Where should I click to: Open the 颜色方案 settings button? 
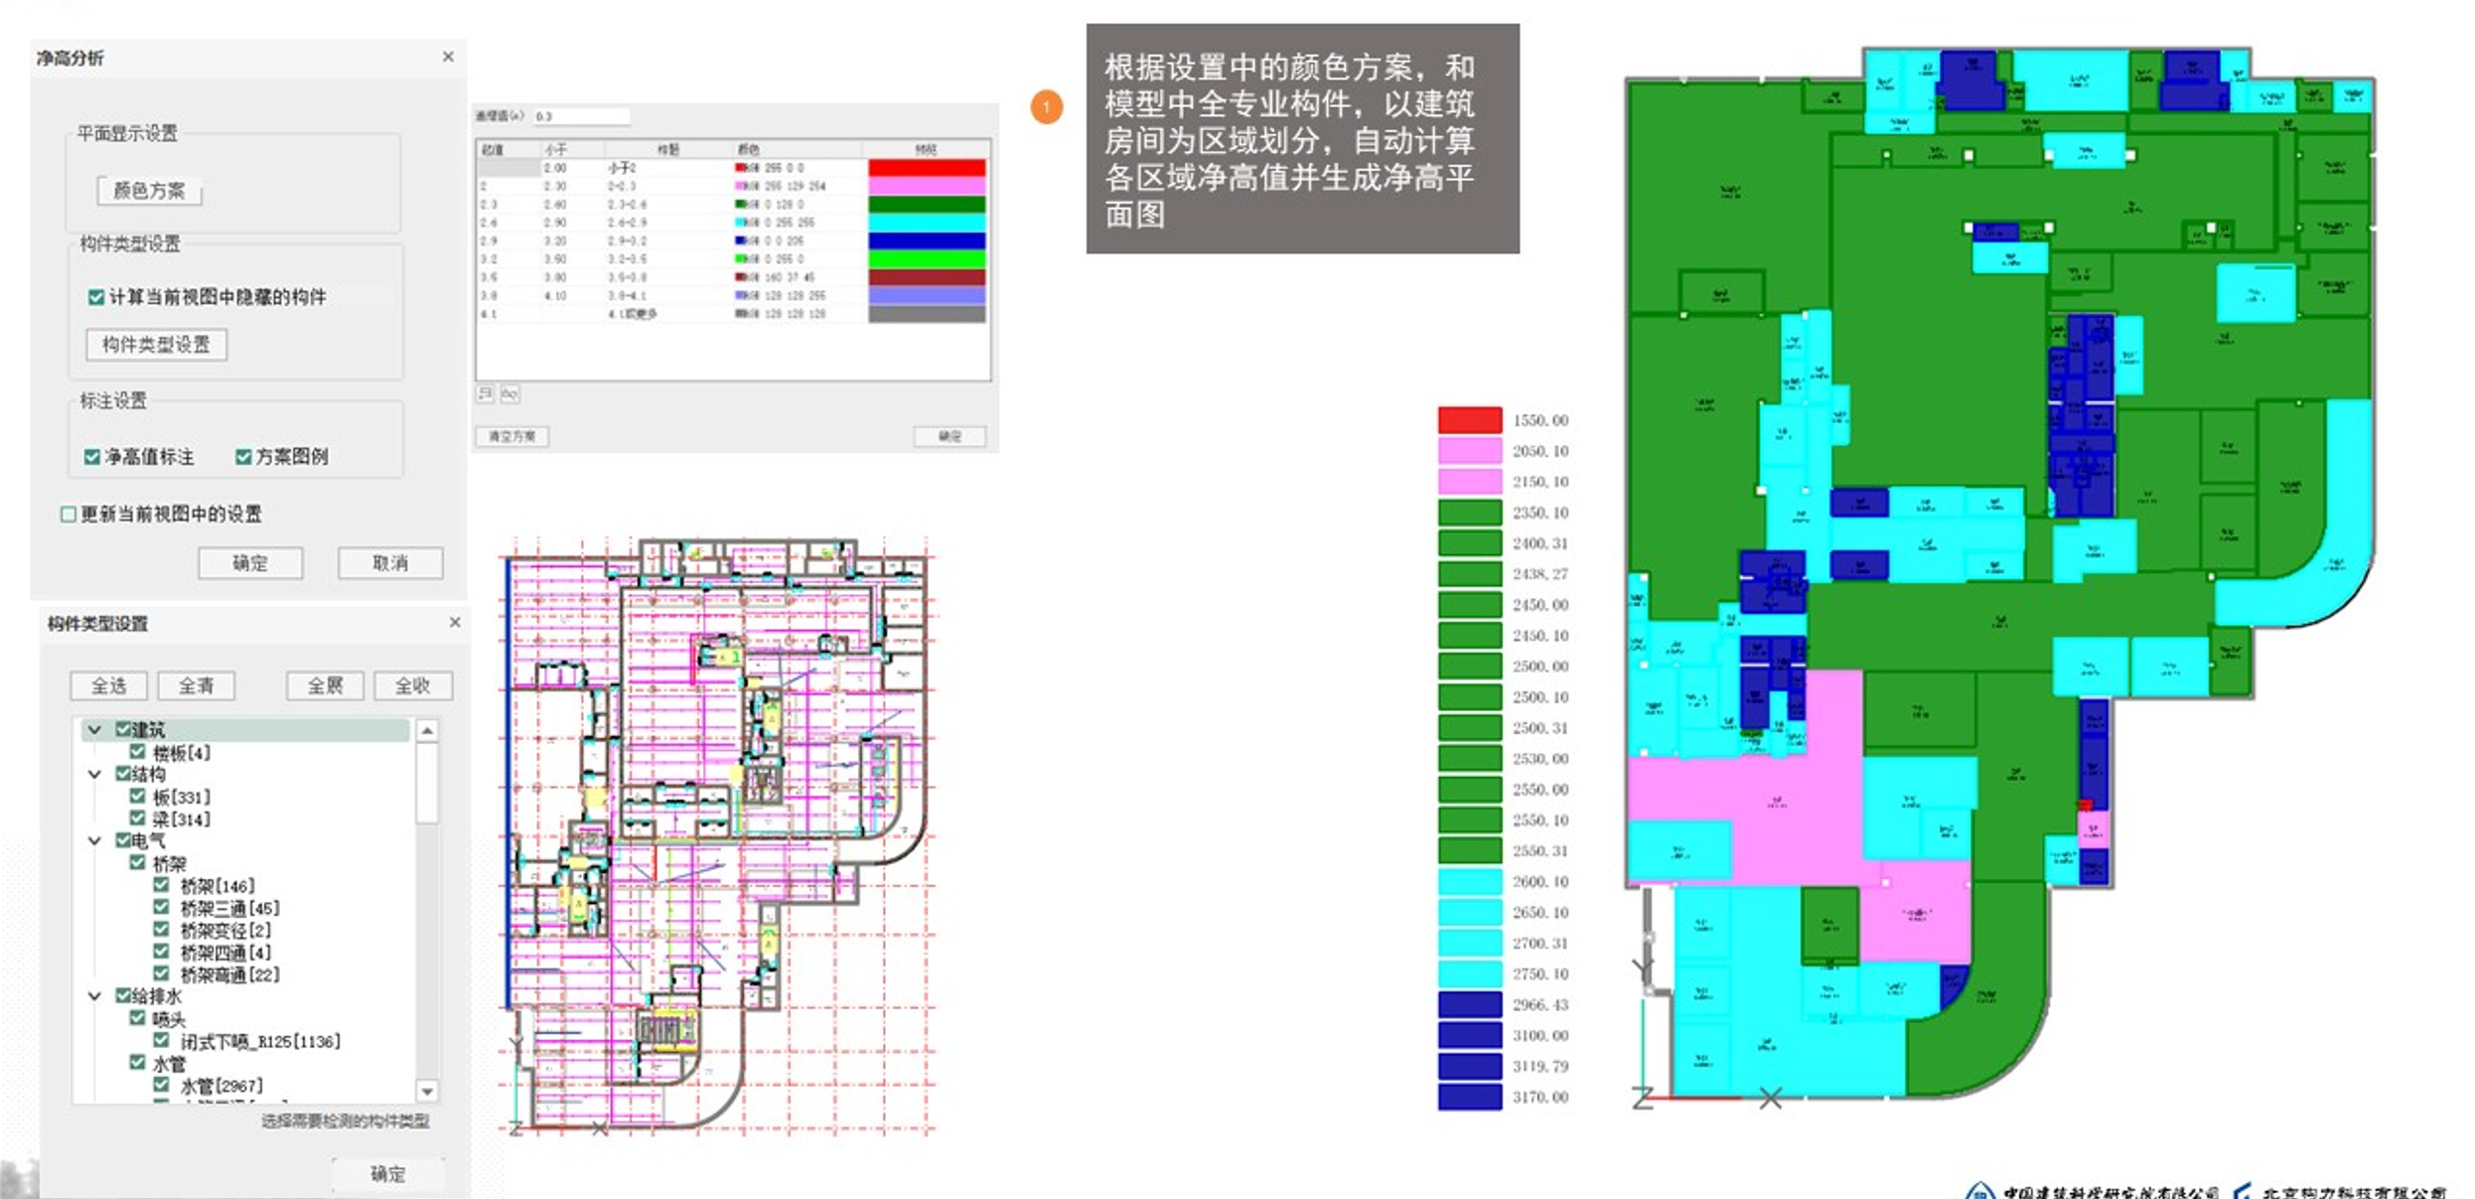(149, 191)
